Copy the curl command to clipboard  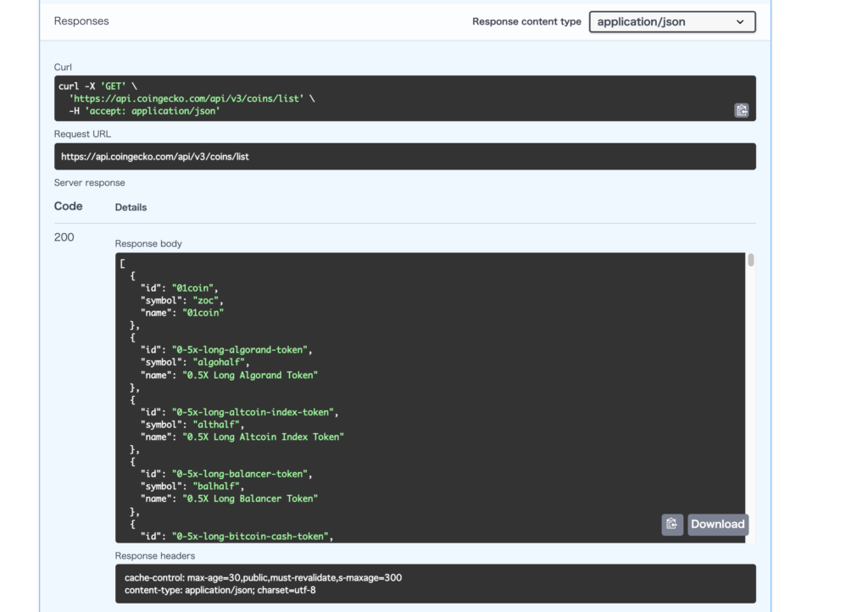[x=741, y=109]
